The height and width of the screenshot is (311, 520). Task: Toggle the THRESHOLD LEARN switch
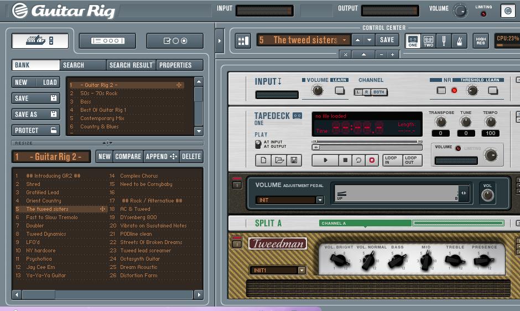(493, 90)
